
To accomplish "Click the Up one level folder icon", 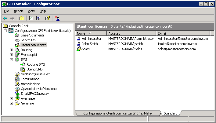I will pyautogui.click(x=22, y=18).
